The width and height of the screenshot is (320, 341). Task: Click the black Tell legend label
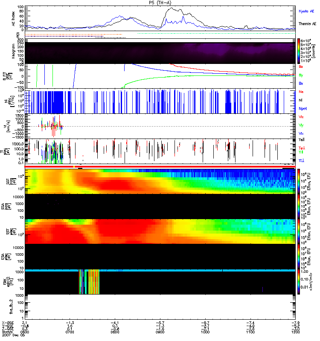pos(302,140)
